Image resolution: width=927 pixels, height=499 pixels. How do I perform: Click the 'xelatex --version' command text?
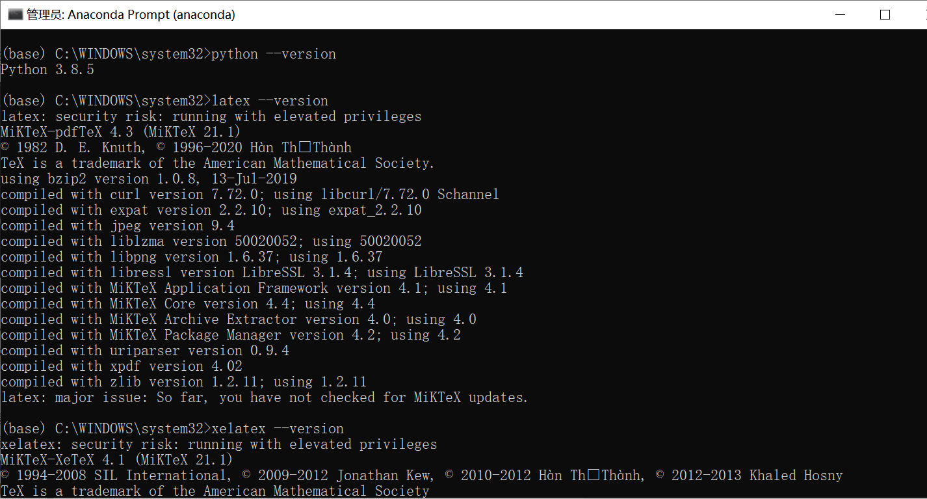coord(278,429)
